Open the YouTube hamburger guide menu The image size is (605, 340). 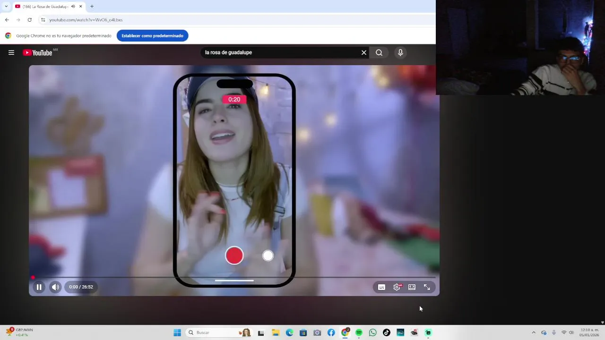(11, 52)
